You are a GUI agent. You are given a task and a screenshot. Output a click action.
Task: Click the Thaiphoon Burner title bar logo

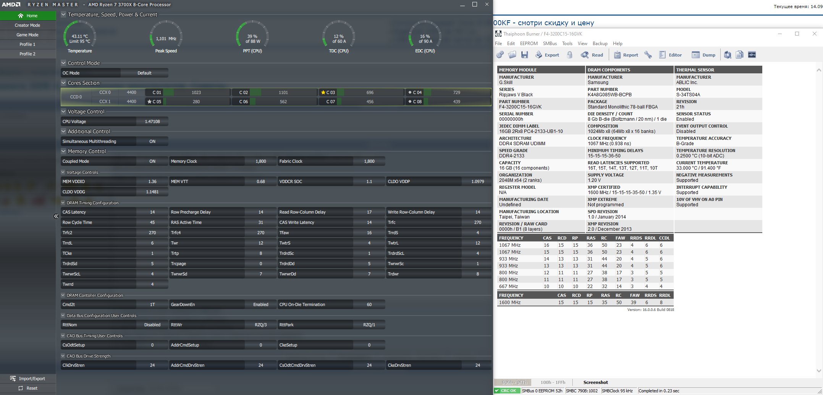pyautogui.click(x=498, y=34)
